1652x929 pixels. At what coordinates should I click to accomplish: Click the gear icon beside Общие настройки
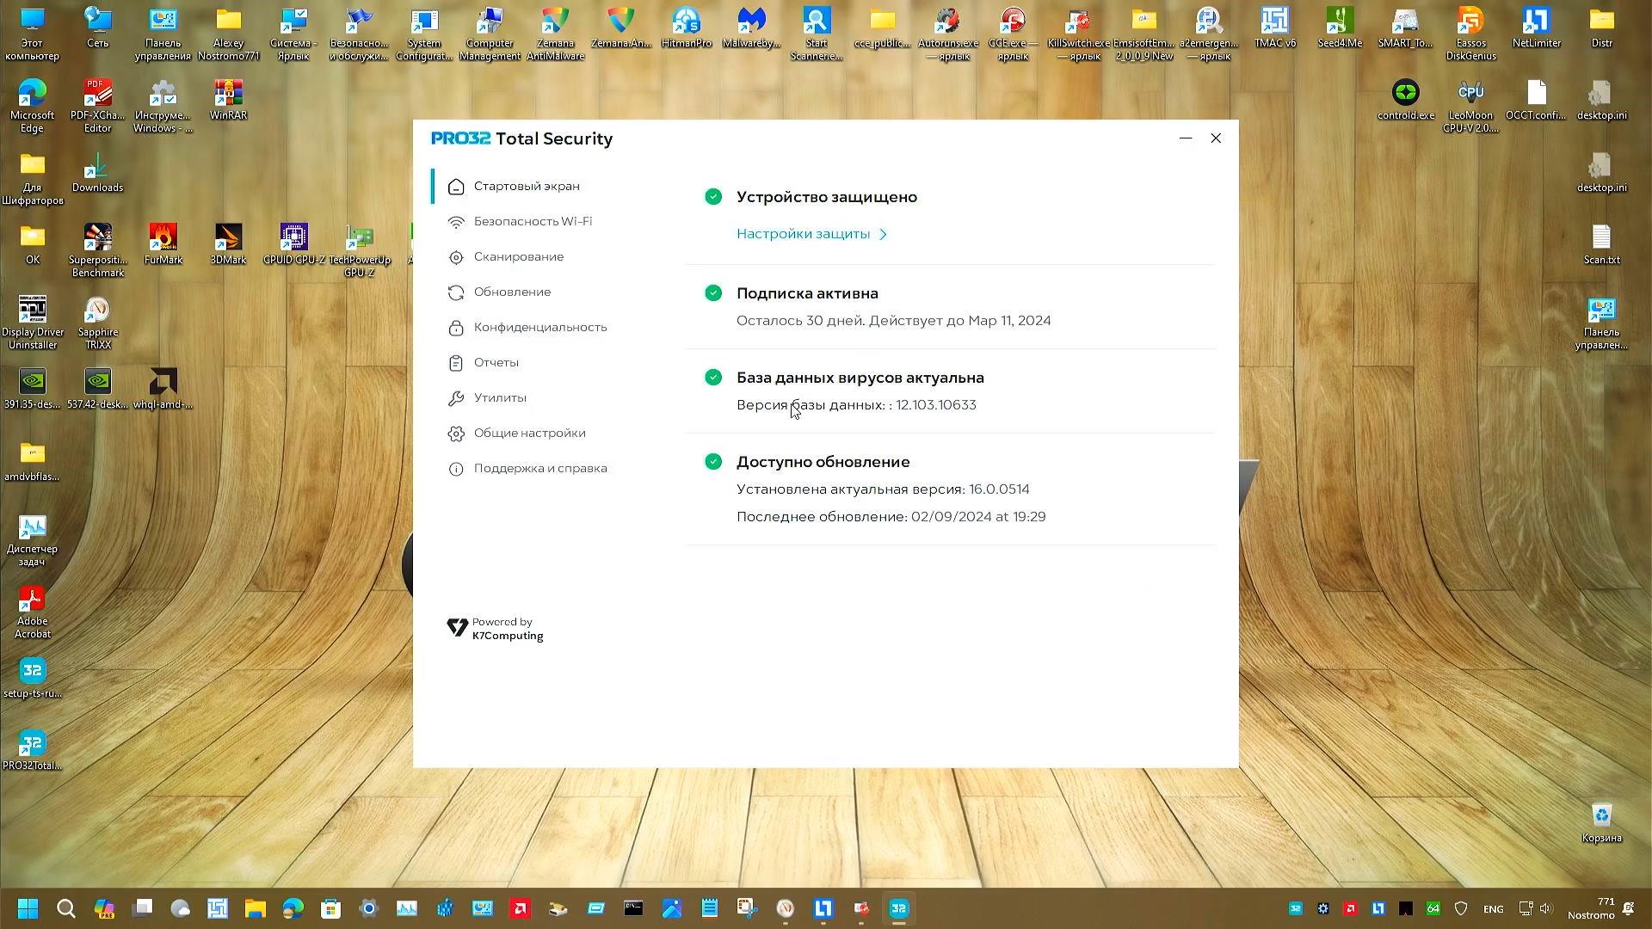456,434
